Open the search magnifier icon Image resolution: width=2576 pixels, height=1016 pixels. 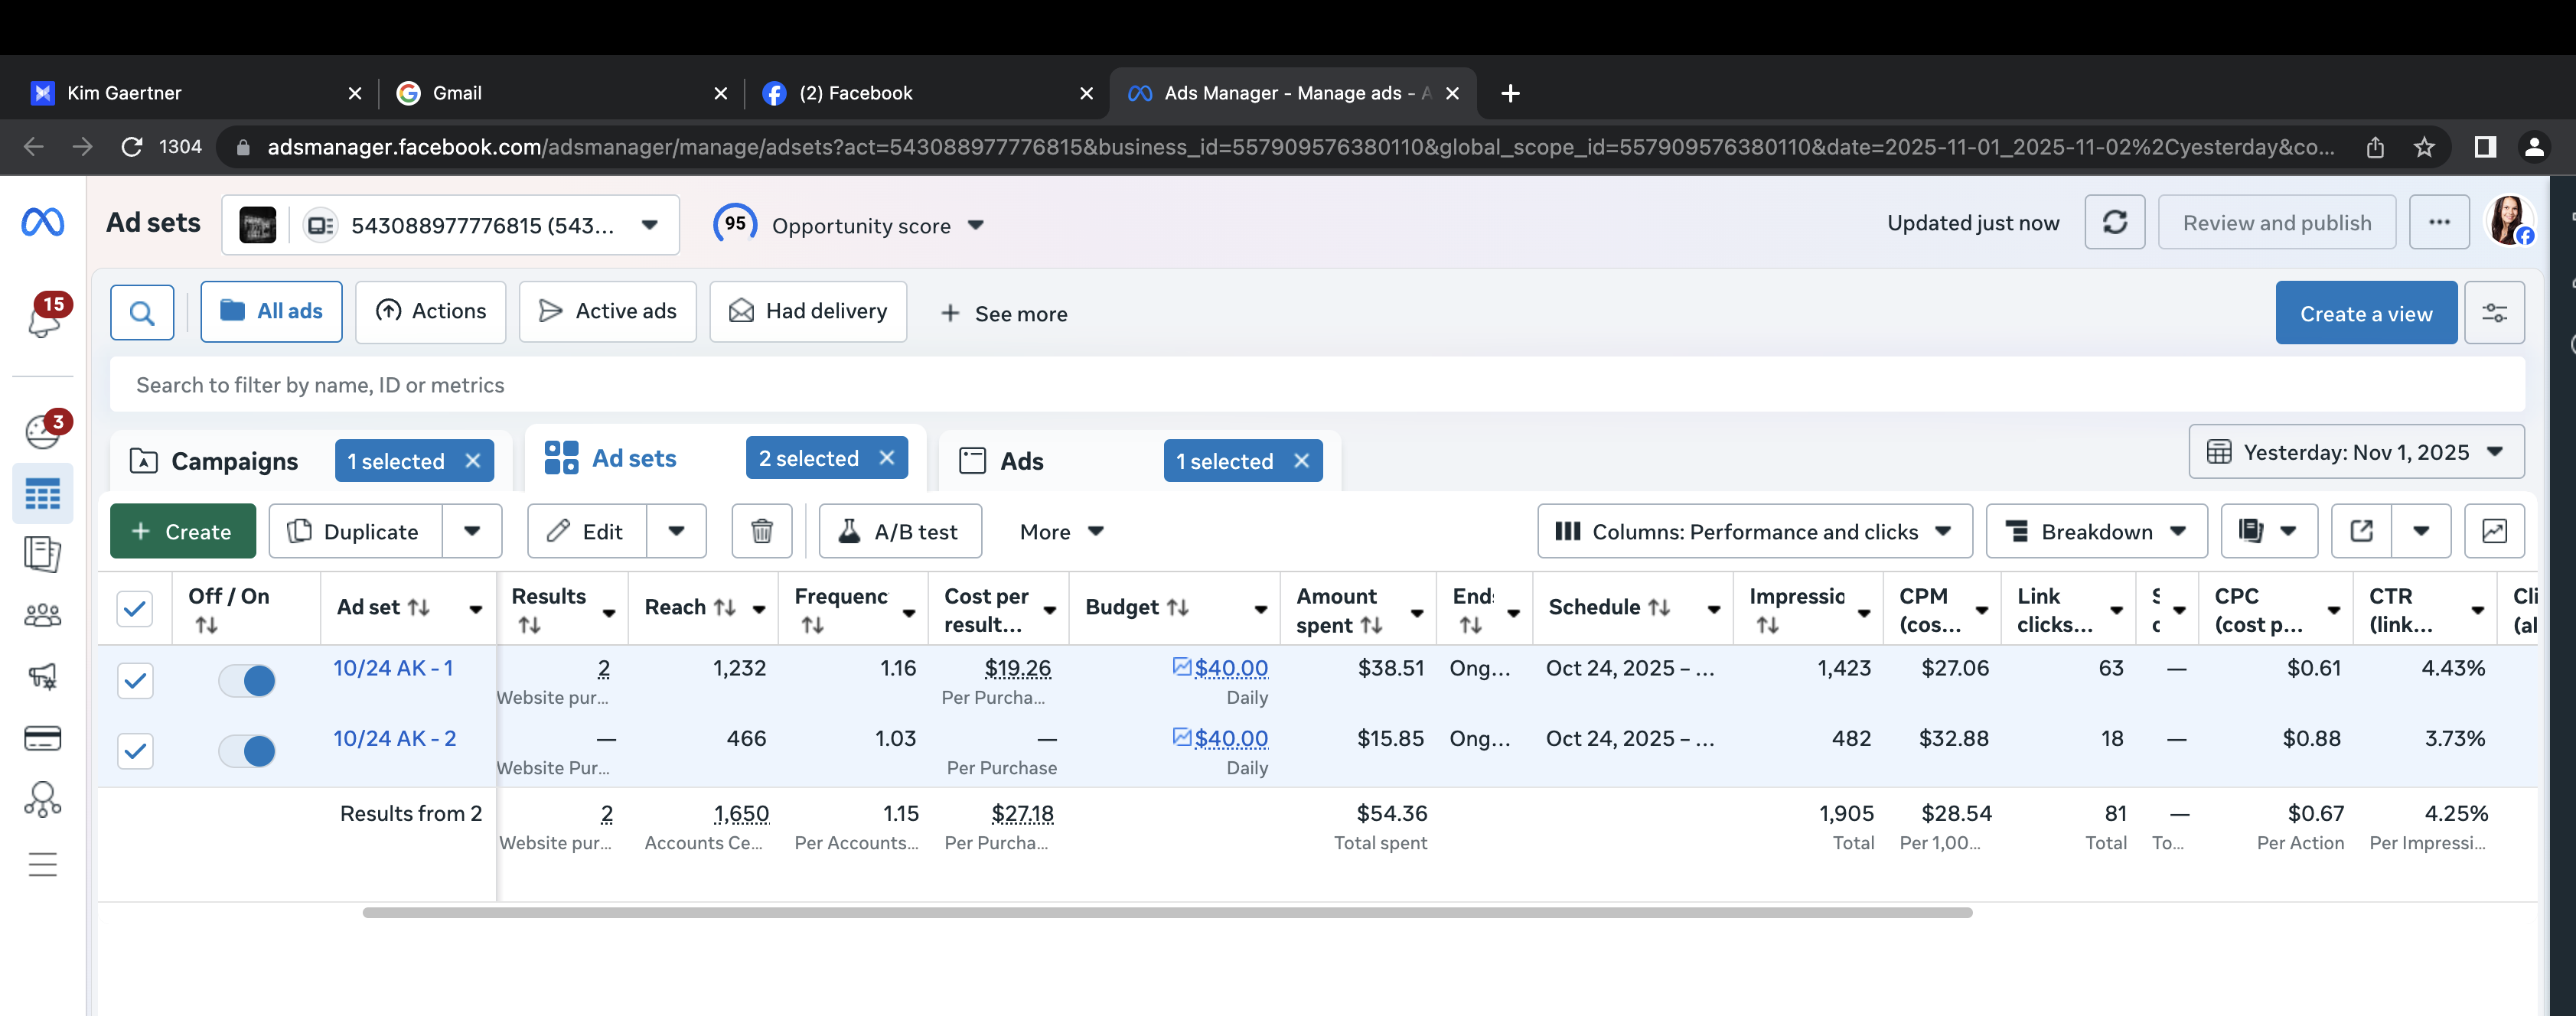click(x=142, y=313)
